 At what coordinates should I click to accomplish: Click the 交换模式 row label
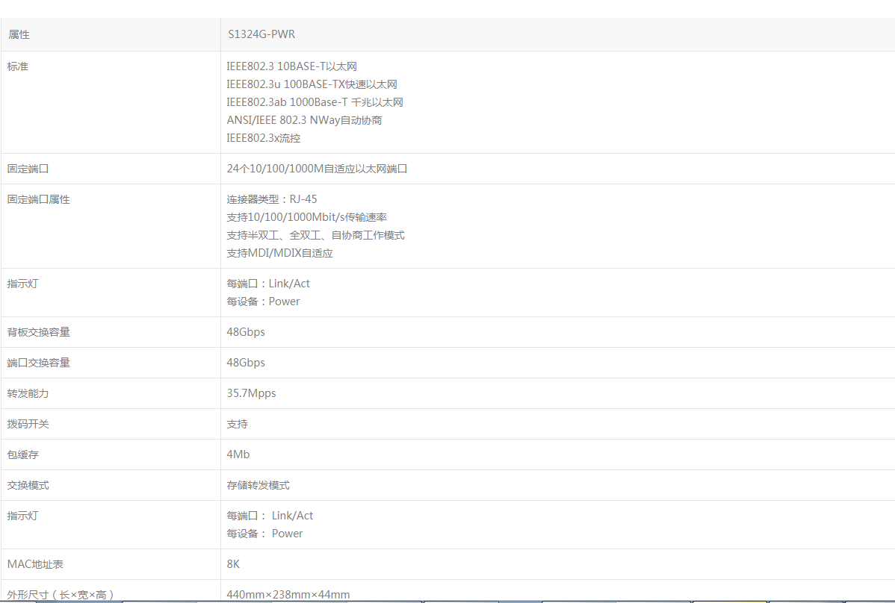pos(28,486)
